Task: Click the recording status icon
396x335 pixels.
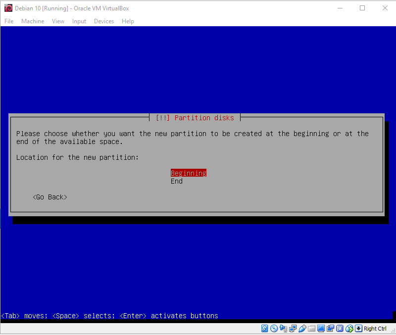Action: (x=330, y=329)
